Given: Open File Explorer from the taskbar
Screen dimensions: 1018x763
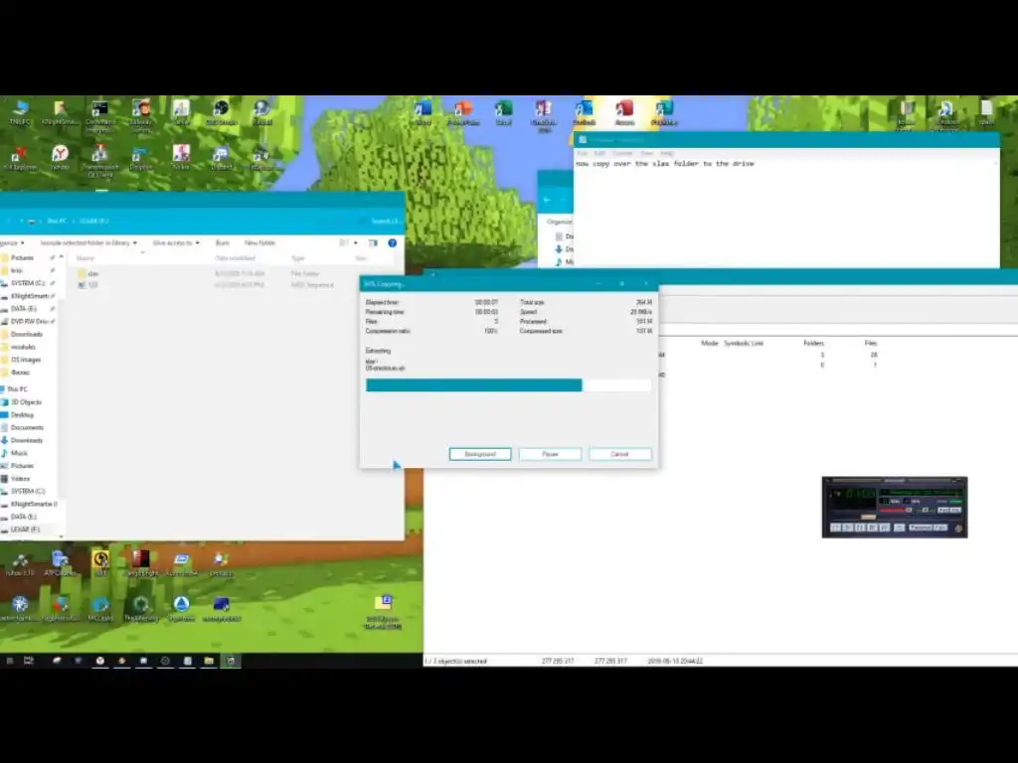Looking at the screenshot, I should (209, 661).
